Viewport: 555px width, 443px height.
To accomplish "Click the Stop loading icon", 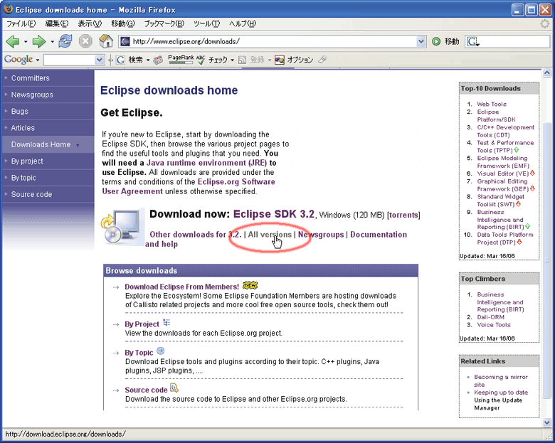I will point(85,41).
